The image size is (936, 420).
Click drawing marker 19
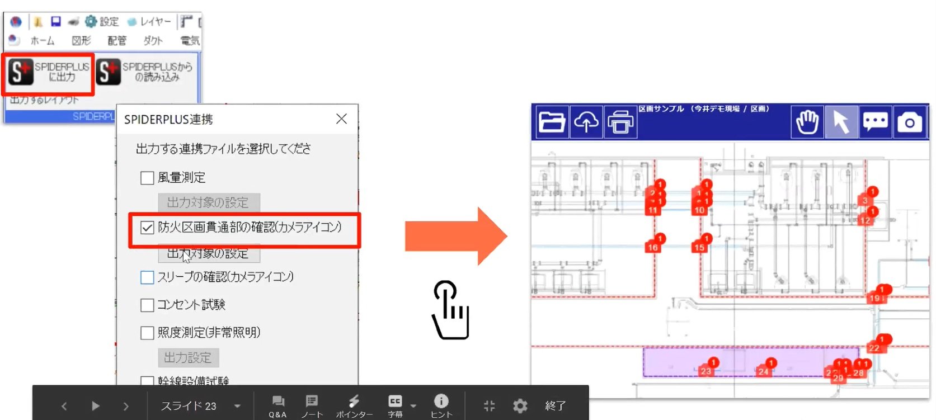coord(876,298)
